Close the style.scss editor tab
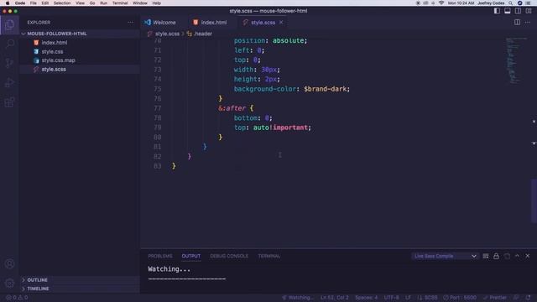 coord(281,23)
